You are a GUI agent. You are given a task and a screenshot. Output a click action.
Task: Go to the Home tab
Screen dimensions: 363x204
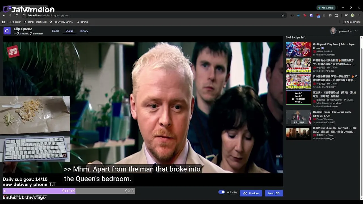(56, 31)
